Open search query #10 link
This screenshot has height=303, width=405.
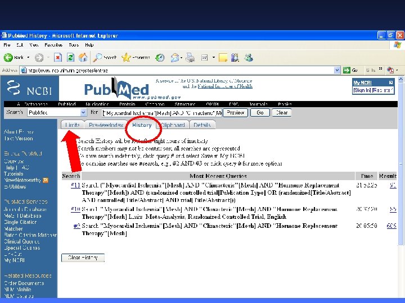[75, 209]
